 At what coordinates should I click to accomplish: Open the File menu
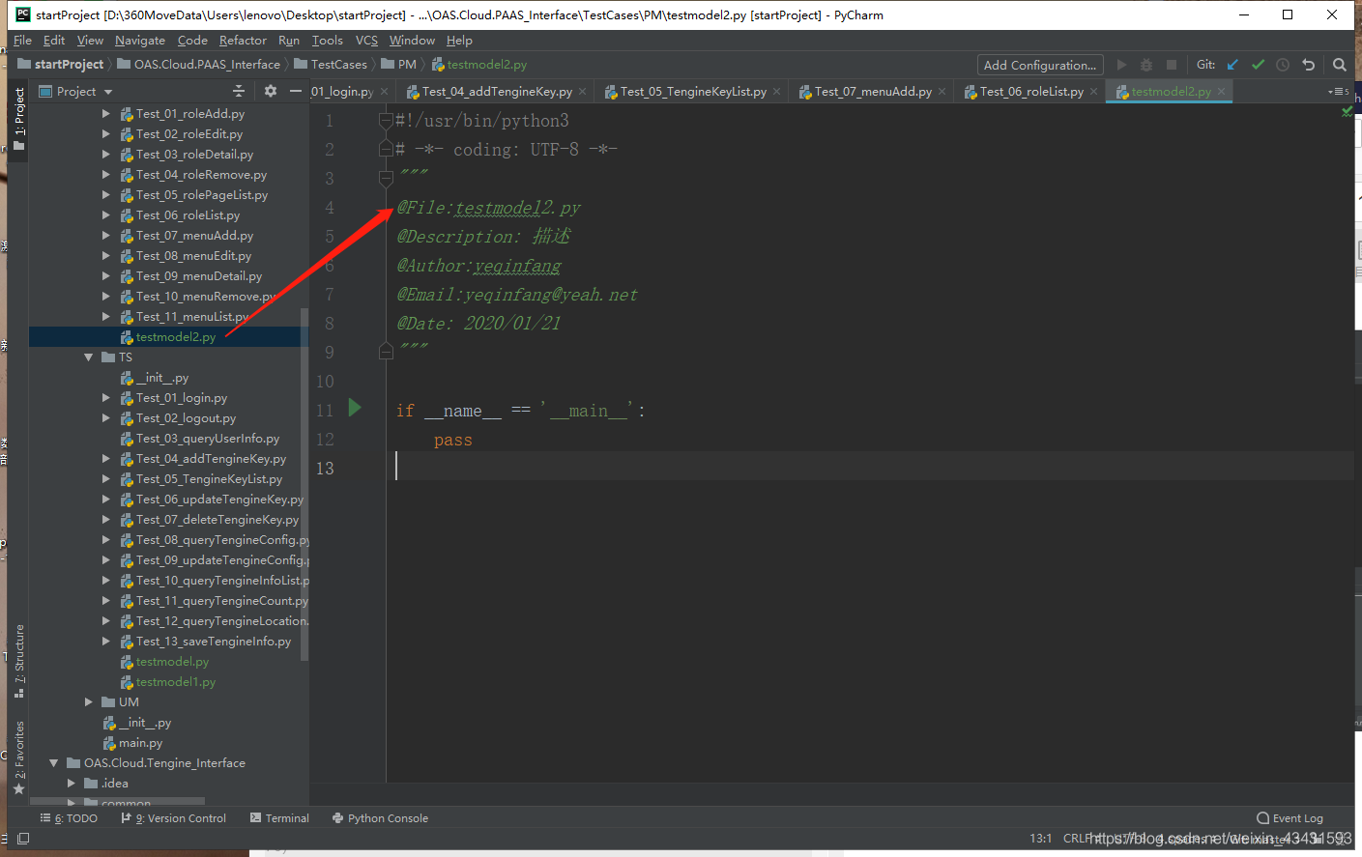pos(22,41)
